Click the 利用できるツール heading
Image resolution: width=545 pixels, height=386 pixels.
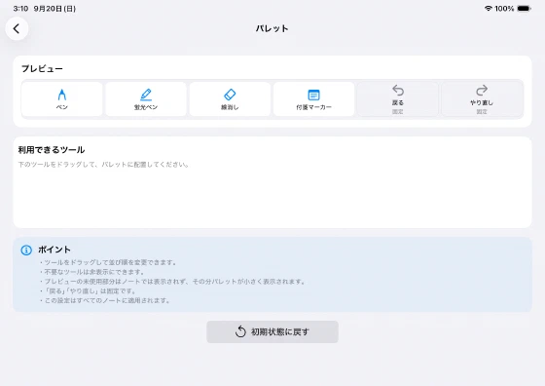52,150
